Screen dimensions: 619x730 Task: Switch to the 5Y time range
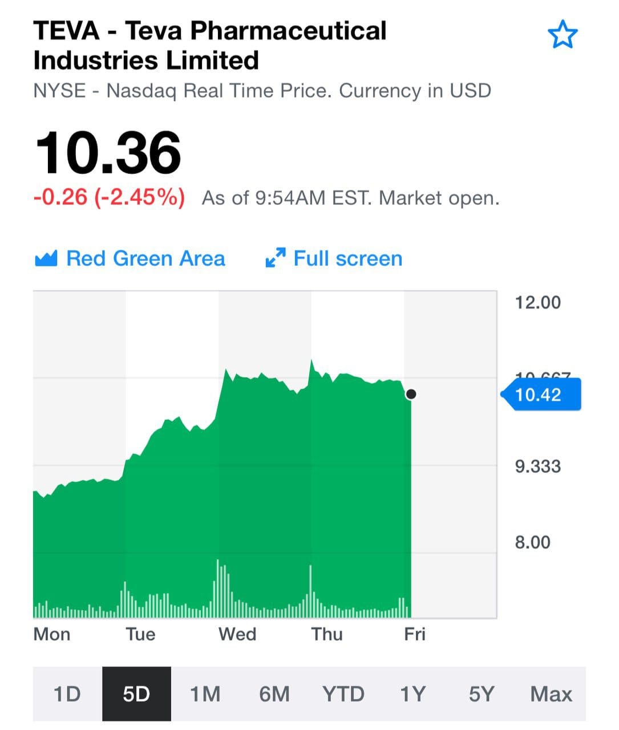[x=482, y=693]
